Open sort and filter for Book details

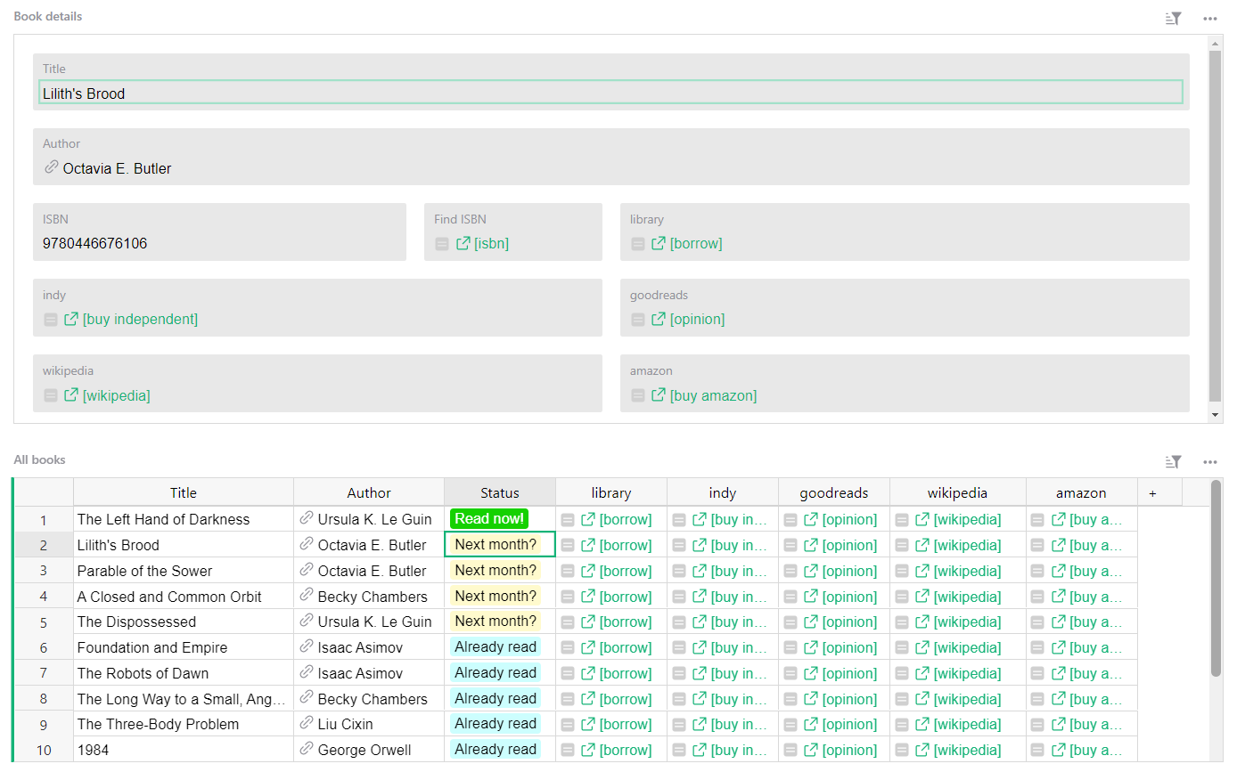(1173, 18)
